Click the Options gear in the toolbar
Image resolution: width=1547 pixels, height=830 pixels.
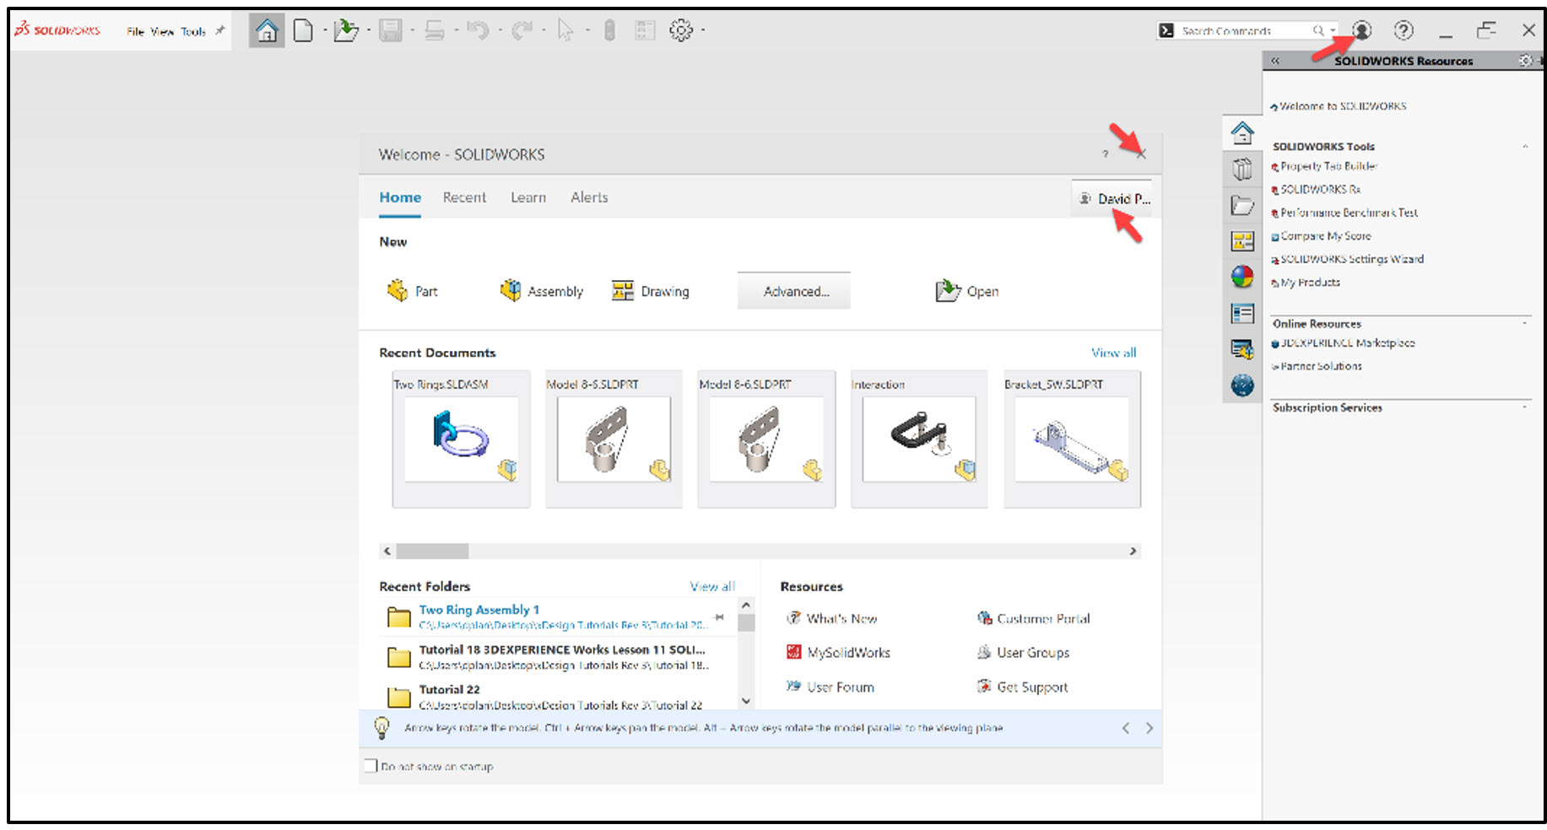click(x=680, y=30)
